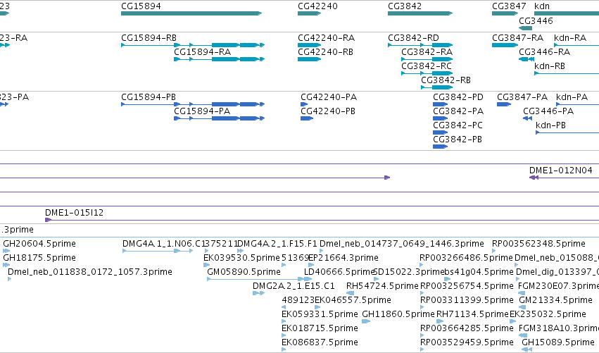Select EST RH71134.5prime
The image size is (599, 353).
click(439, 321)
